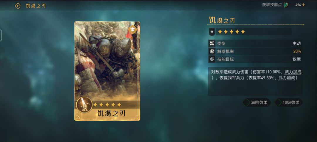The height and width of the screenshot is (142, 317).
Task: Click the 类型 clover icon
Action: (x=212, y=43)
